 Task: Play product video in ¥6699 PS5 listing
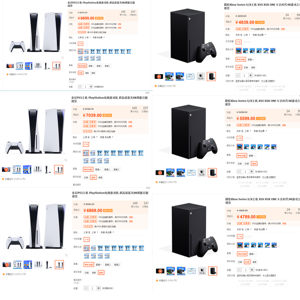click(x=10, y=66)
